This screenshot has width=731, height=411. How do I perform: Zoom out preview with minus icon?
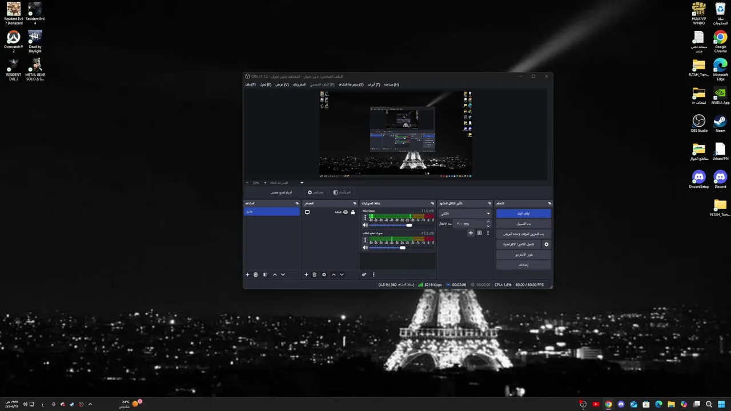[247, 183]
